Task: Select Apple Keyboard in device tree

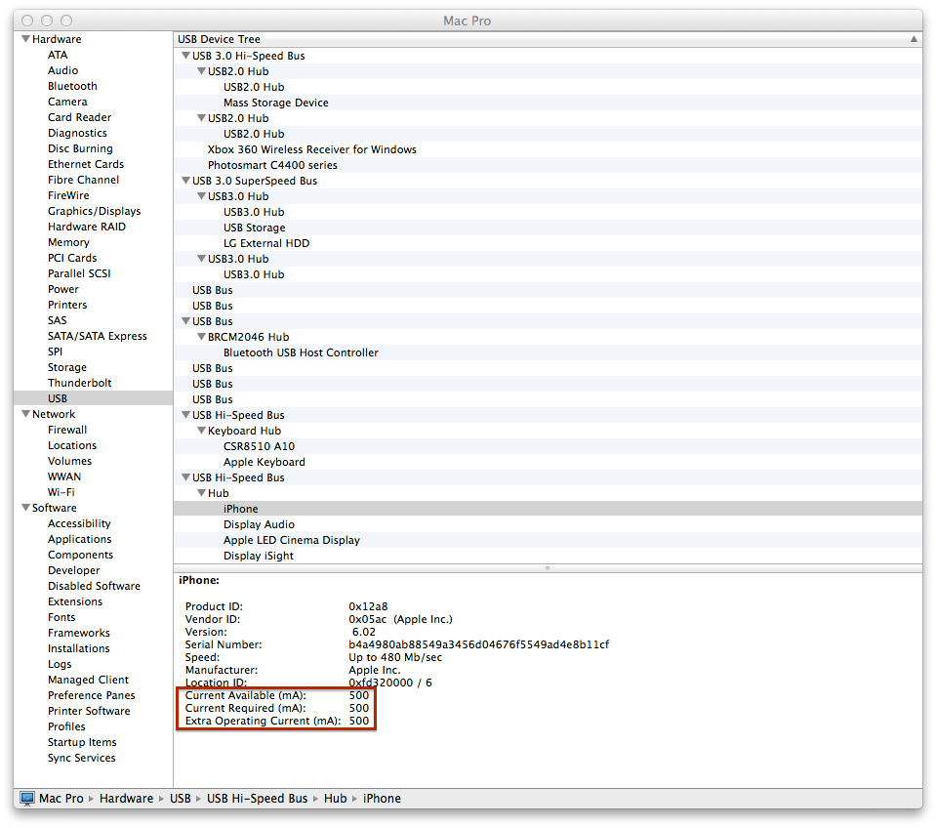Action: coord(264,462)
